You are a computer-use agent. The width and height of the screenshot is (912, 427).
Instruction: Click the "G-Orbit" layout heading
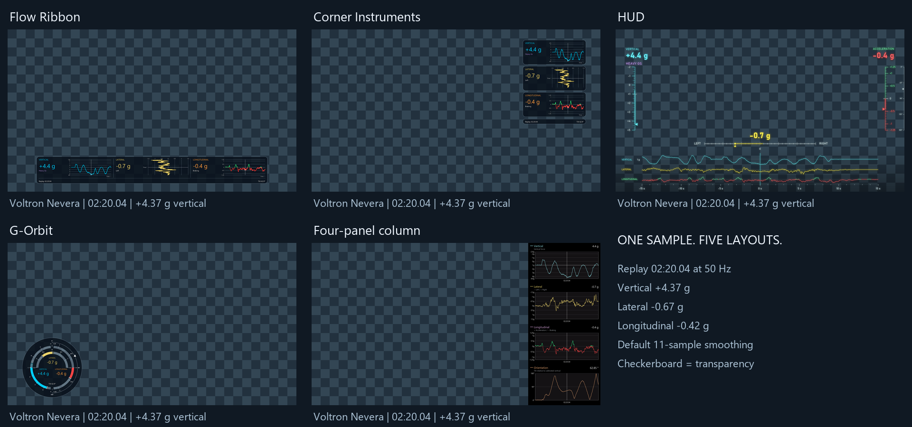click(x=31, y=231)
